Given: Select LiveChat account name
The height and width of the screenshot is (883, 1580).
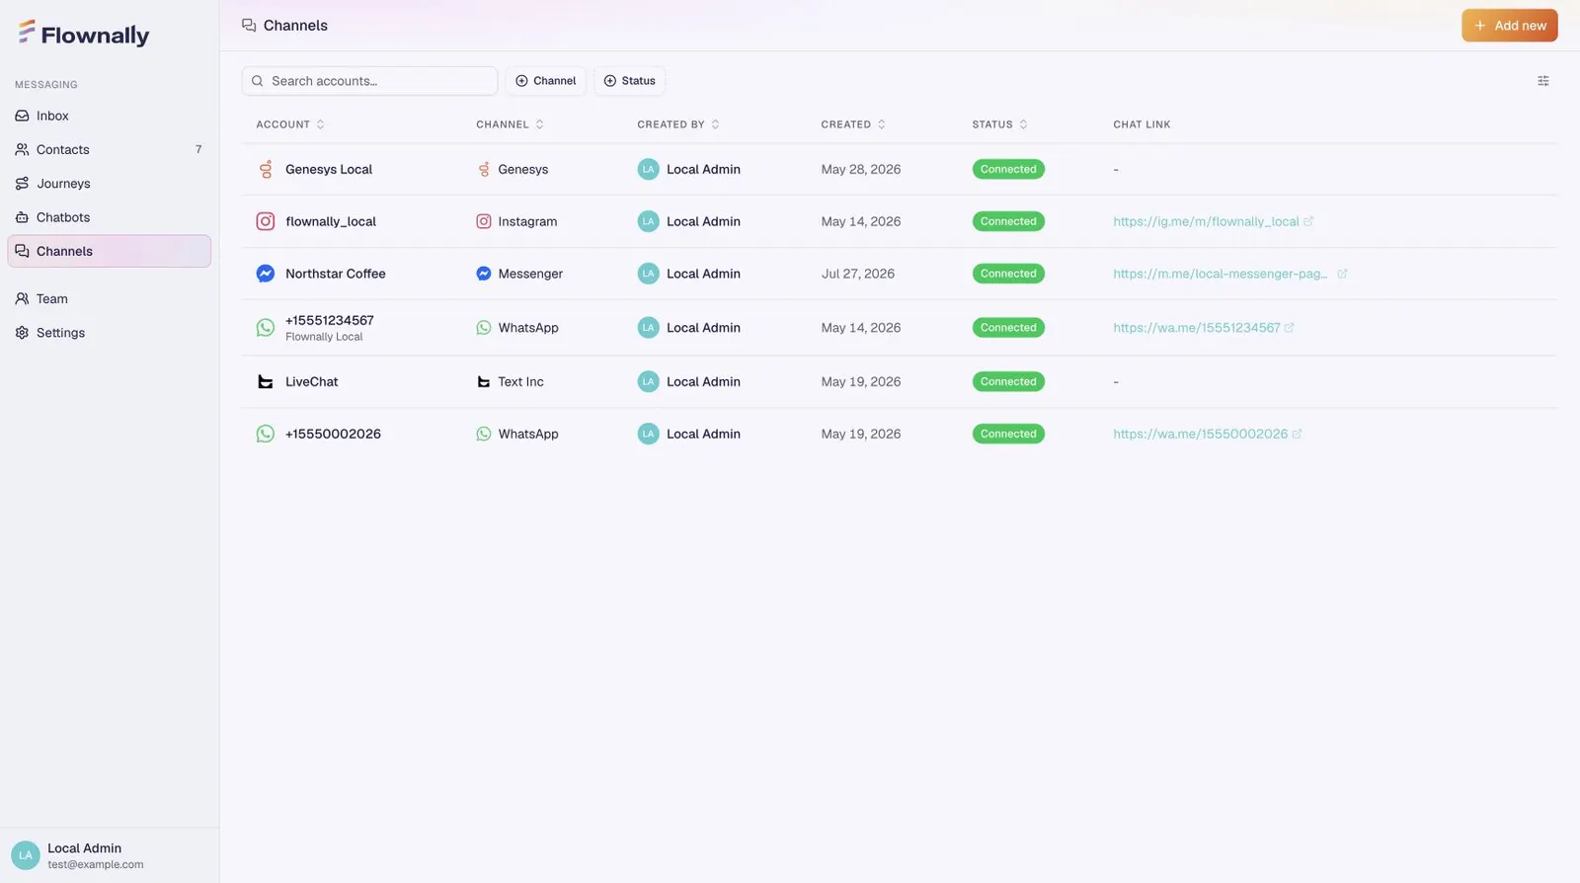Looking at the screenshot, I should pos(312,381).
